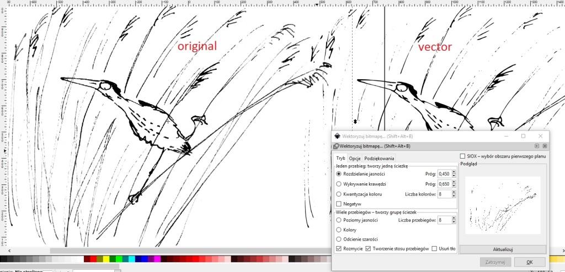Image resolution: width=565 pixels, height=272 pixels.
Task: Close the Wektoryzuj bitmapę dock panel
Action: tap(545, 146)
